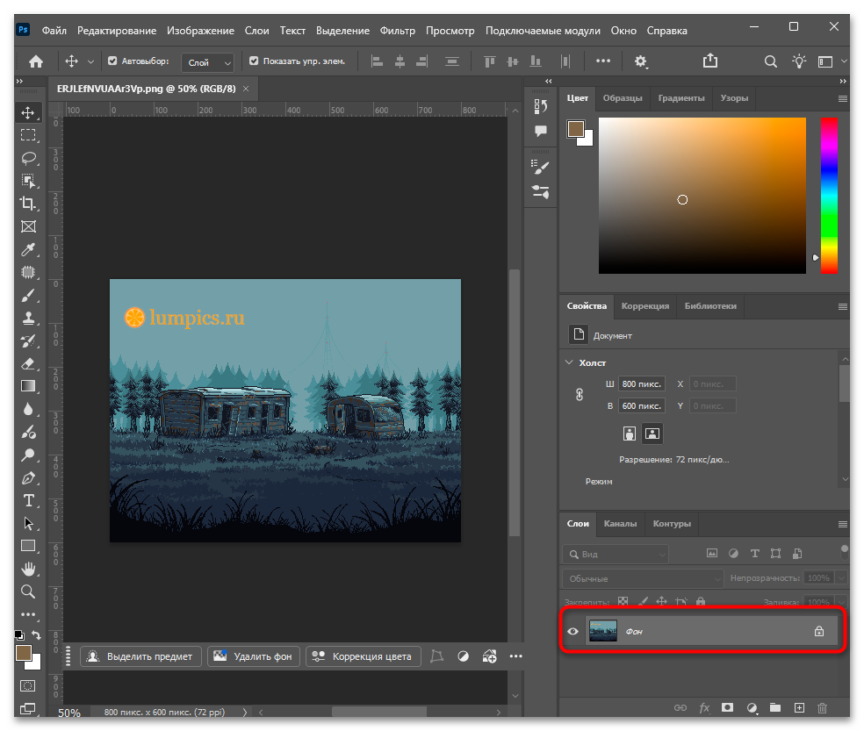Open the blend mode Обычные dropdown
The width and height of the screenshot is (864, 731).
pyautogui.click(x=643, y=578)
